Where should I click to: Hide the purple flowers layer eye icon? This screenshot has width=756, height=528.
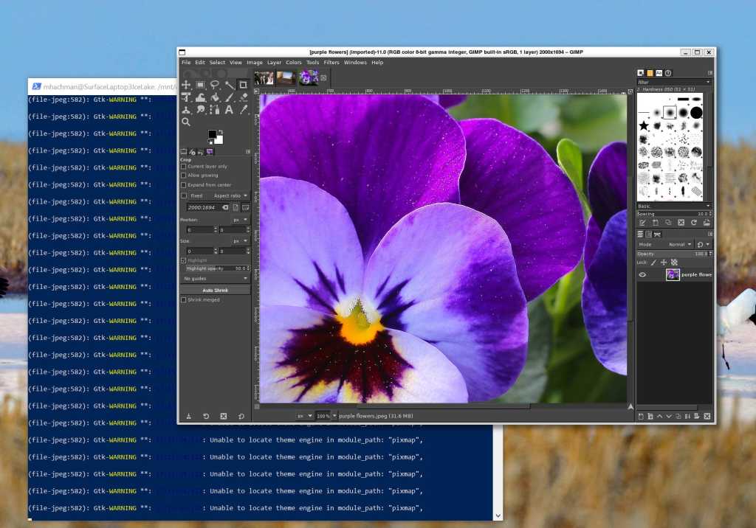643,275
